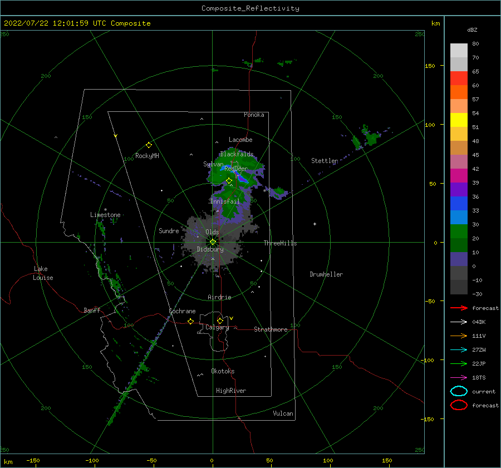The height and width of the screenshot is (468, 501).
Task: Click the RockyMH label
Action: (x=147, y=156)
